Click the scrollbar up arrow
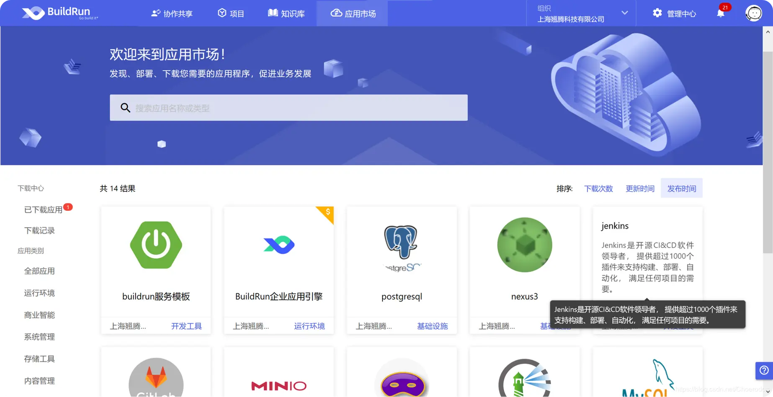 click(x=768, y=32)
